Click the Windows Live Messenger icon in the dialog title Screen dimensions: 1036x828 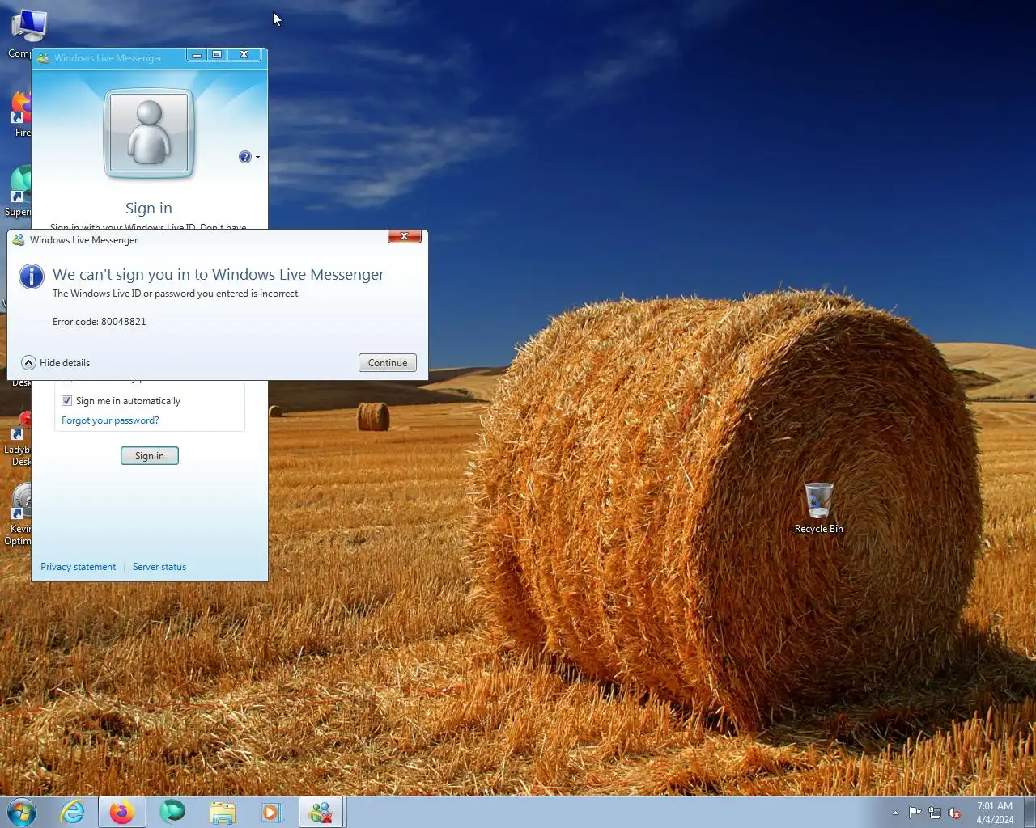19,240
